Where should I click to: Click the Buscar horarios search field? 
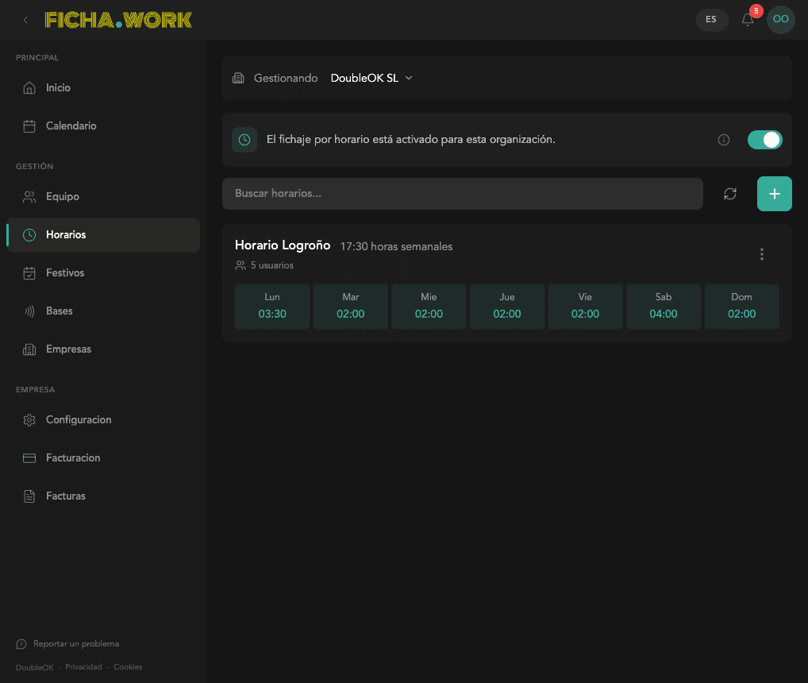(463, 193)
